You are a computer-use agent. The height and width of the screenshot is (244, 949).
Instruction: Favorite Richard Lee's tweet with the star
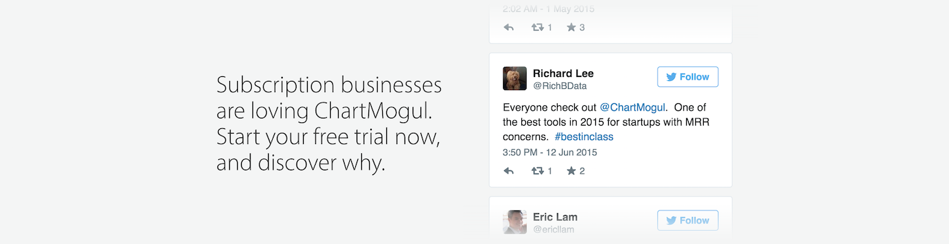pyautogui.click(x=571, y=171)
